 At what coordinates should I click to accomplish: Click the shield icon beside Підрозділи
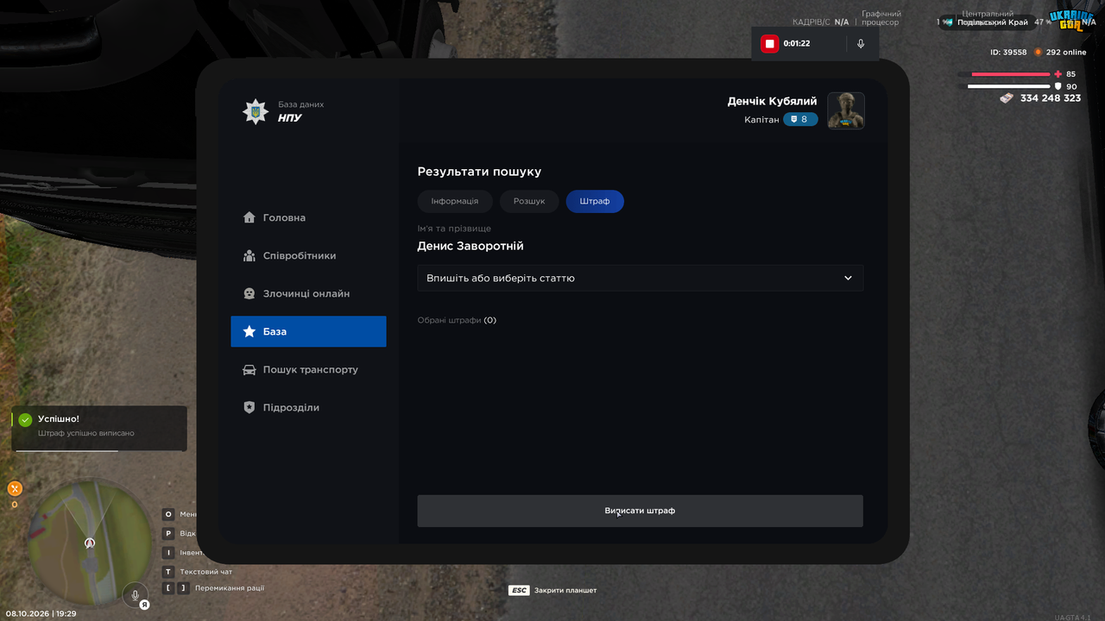click(x=249, y=407)
